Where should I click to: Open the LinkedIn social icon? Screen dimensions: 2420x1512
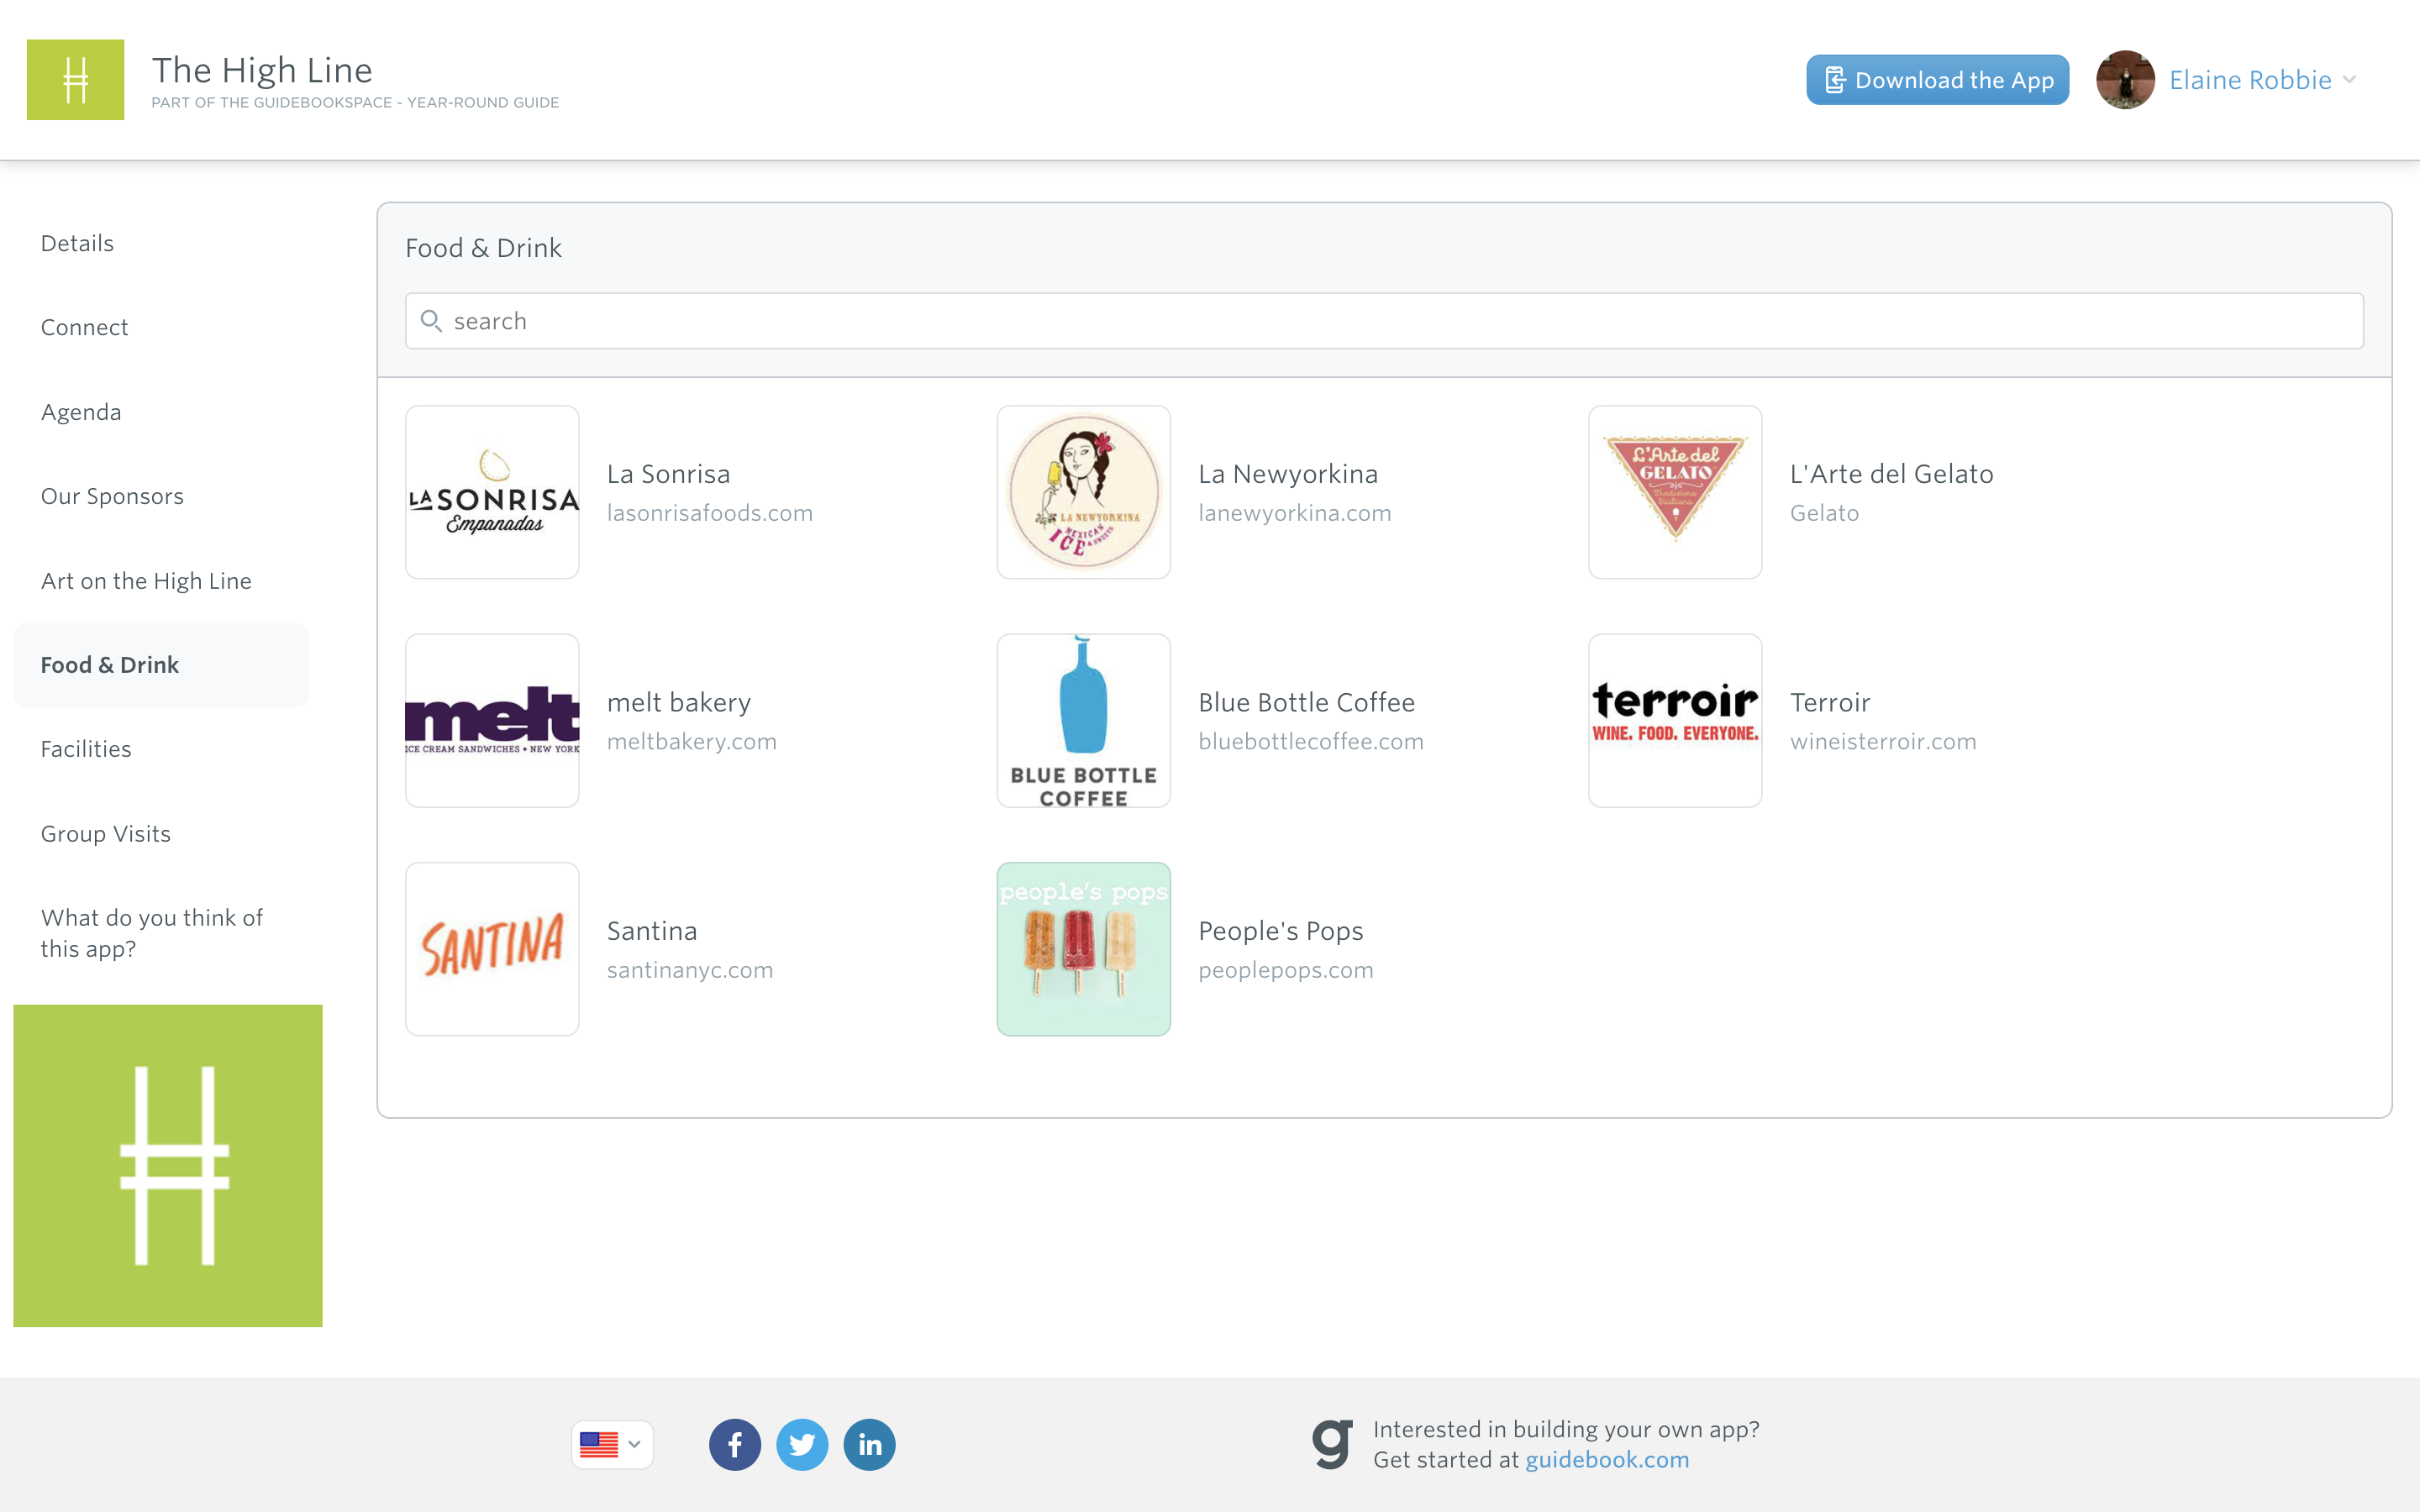click(x=869, y=1444)
